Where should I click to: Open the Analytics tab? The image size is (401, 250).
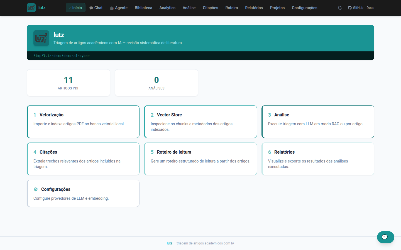(x=167, y=8)
